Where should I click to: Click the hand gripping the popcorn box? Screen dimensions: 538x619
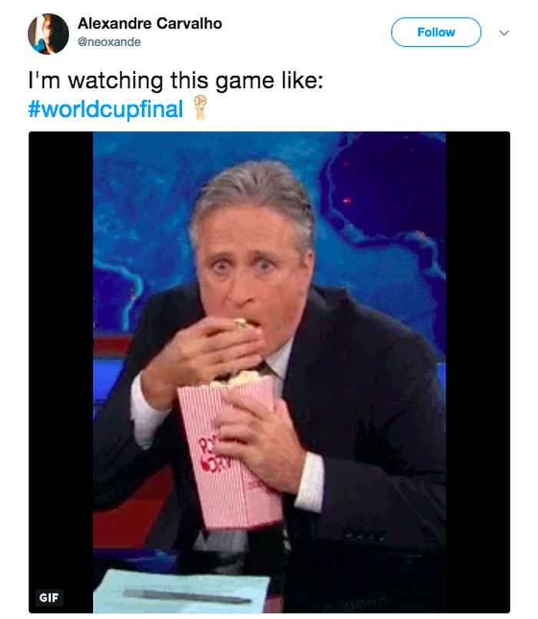click(261, 440)
